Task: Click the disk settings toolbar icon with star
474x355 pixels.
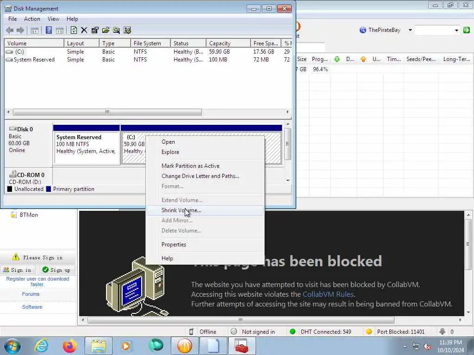Action: coord(127,30)
